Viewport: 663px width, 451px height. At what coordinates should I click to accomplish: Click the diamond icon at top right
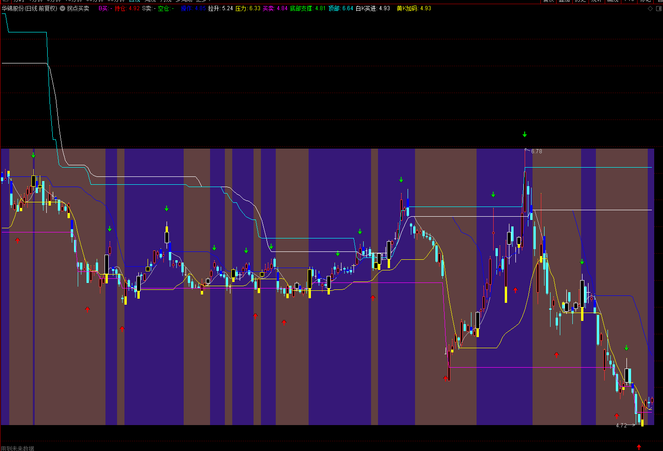[x=650, y=8]
